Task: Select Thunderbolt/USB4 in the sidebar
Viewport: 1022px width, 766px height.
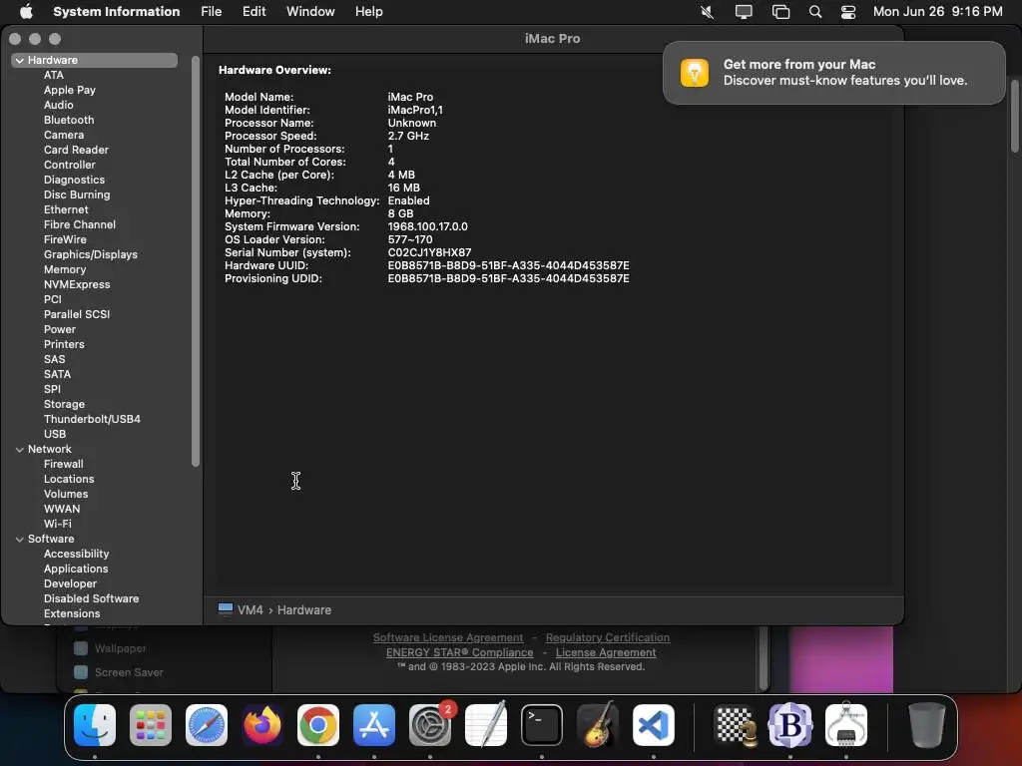Action: click(92, 420)
